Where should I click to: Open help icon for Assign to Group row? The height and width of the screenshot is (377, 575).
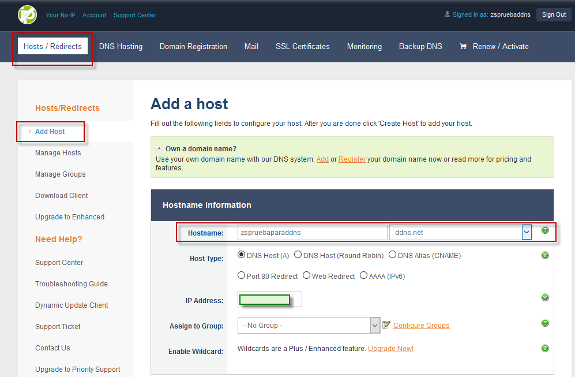(x=545, y=323)
